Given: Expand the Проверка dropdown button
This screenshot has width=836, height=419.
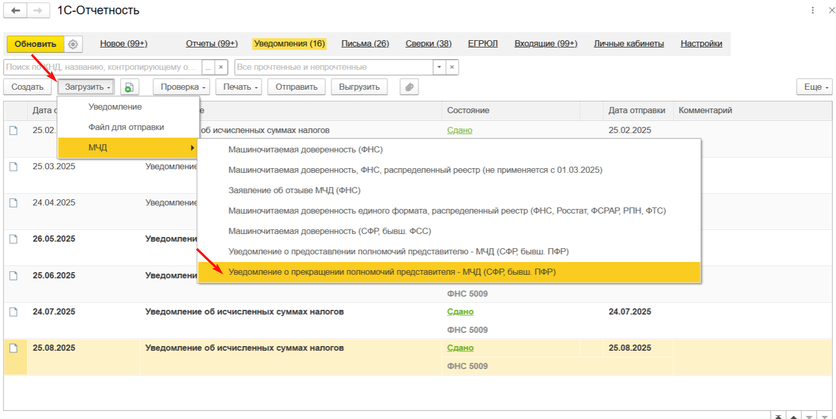Looking at the screenshot, I should [182, 87].
